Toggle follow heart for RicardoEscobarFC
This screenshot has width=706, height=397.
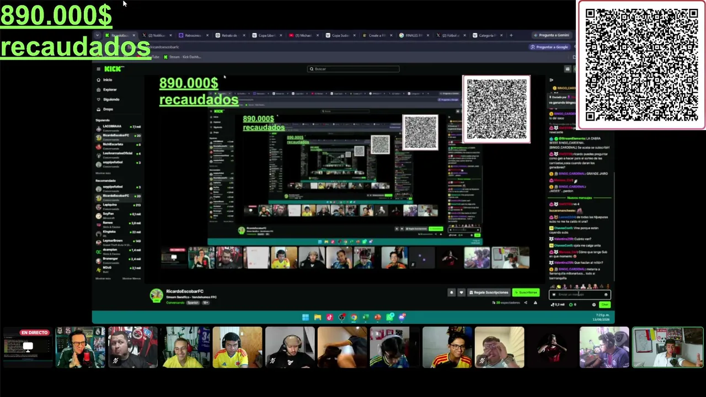(461, 293)
